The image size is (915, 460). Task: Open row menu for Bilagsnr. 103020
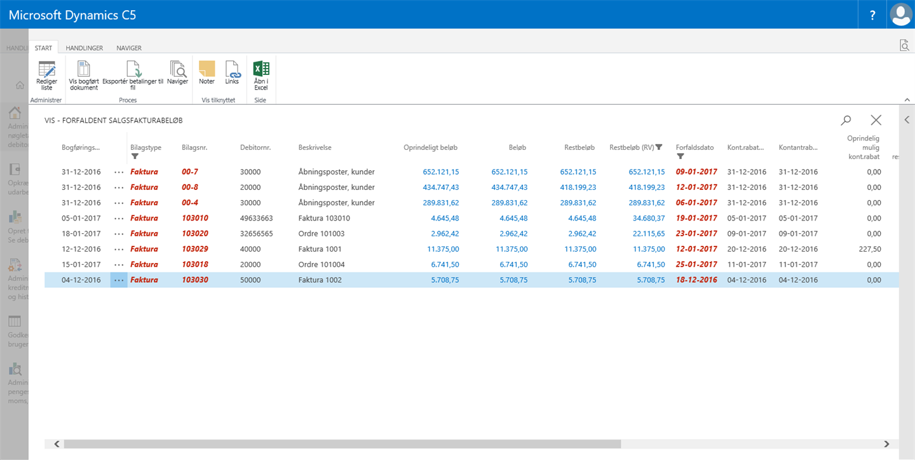119,234
